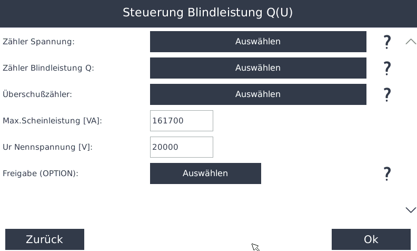Click the Freigabe (OPTION) label
Viewport: 417px width, 251px height.
[41, 173]
